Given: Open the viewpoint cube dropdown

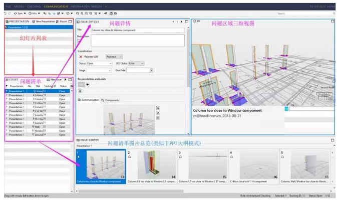Looking at the screenshot, I should [x=69, y=13].
